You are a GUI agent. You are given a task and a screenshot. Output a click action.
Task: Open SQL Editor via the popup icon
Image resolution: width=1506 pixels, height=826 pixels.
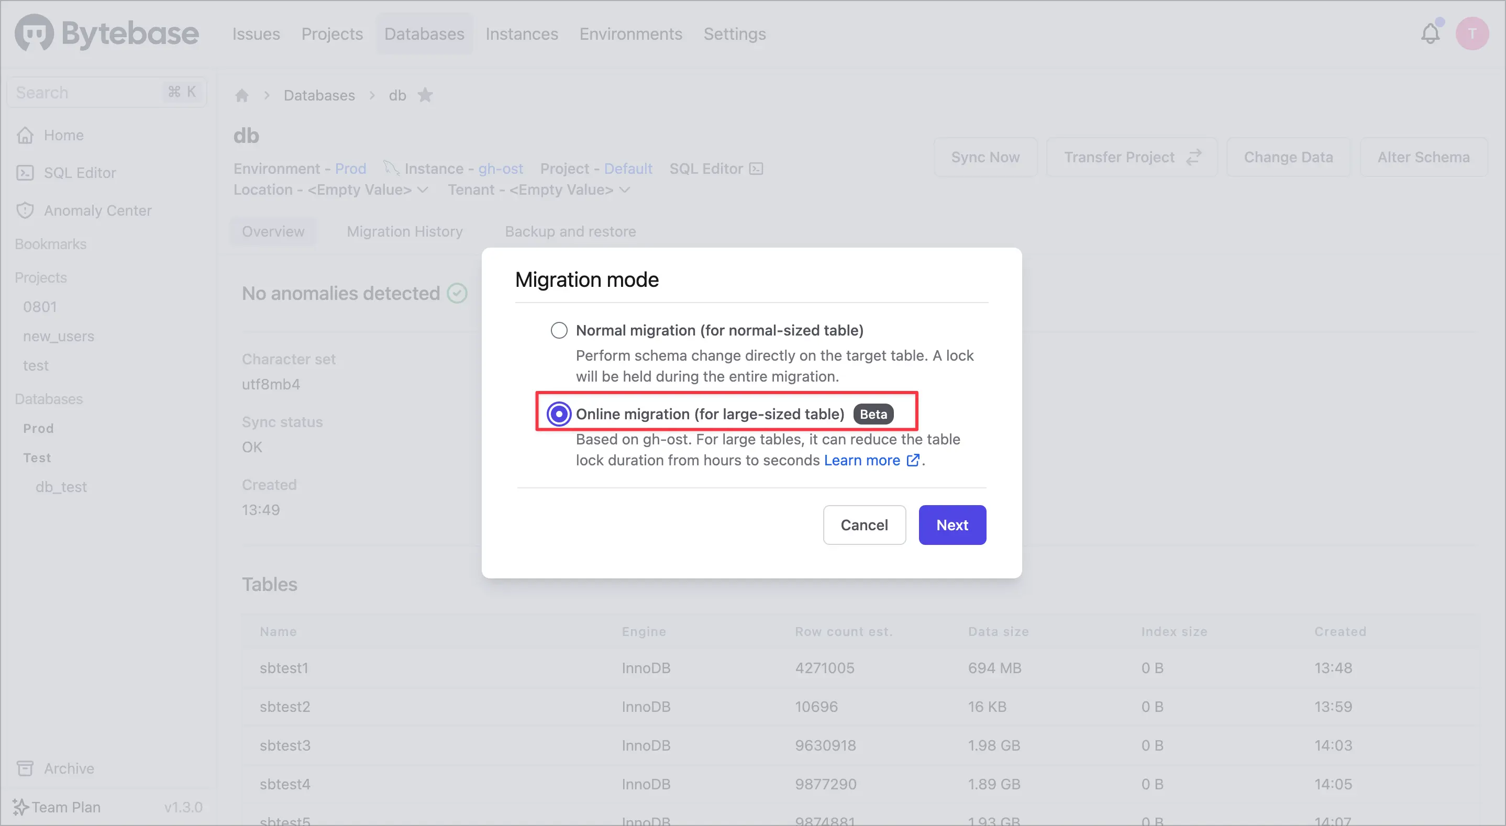point(757,169)
